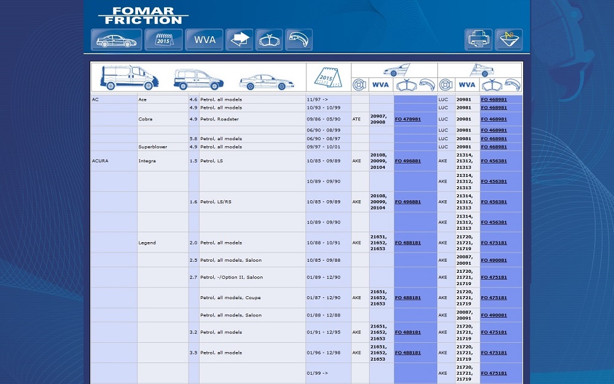The height and width of the screenshot is (384, 614).
Task: Open the vehicle search via car toolbar button
Action: [x=116, y=39]
